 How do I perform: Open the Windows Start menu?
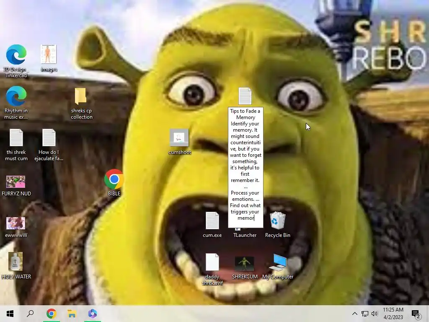click(10, 314)
